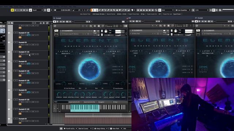The image size is (234, 131).
Task: Open the Touch automation mode dropdown
Action: click(38, 10)
